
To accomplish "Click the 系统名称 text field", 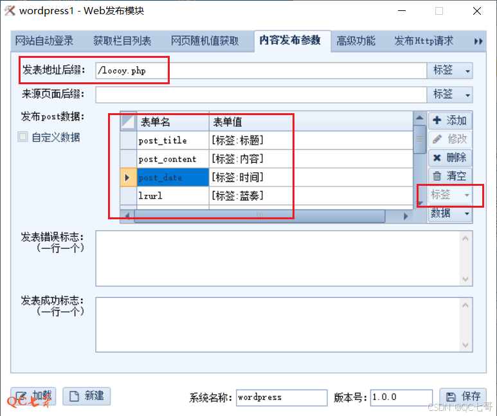I will click(281, 397).
